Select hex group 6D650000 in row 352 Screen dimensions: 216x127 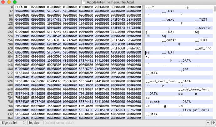tap(22, 52)
